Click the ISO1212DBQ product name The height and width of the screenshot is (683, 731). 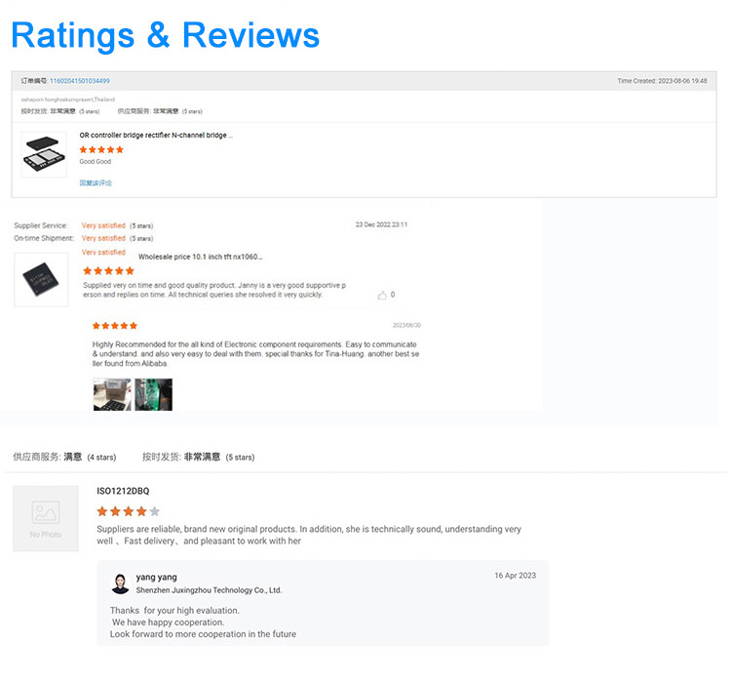(x=123, y=491)
